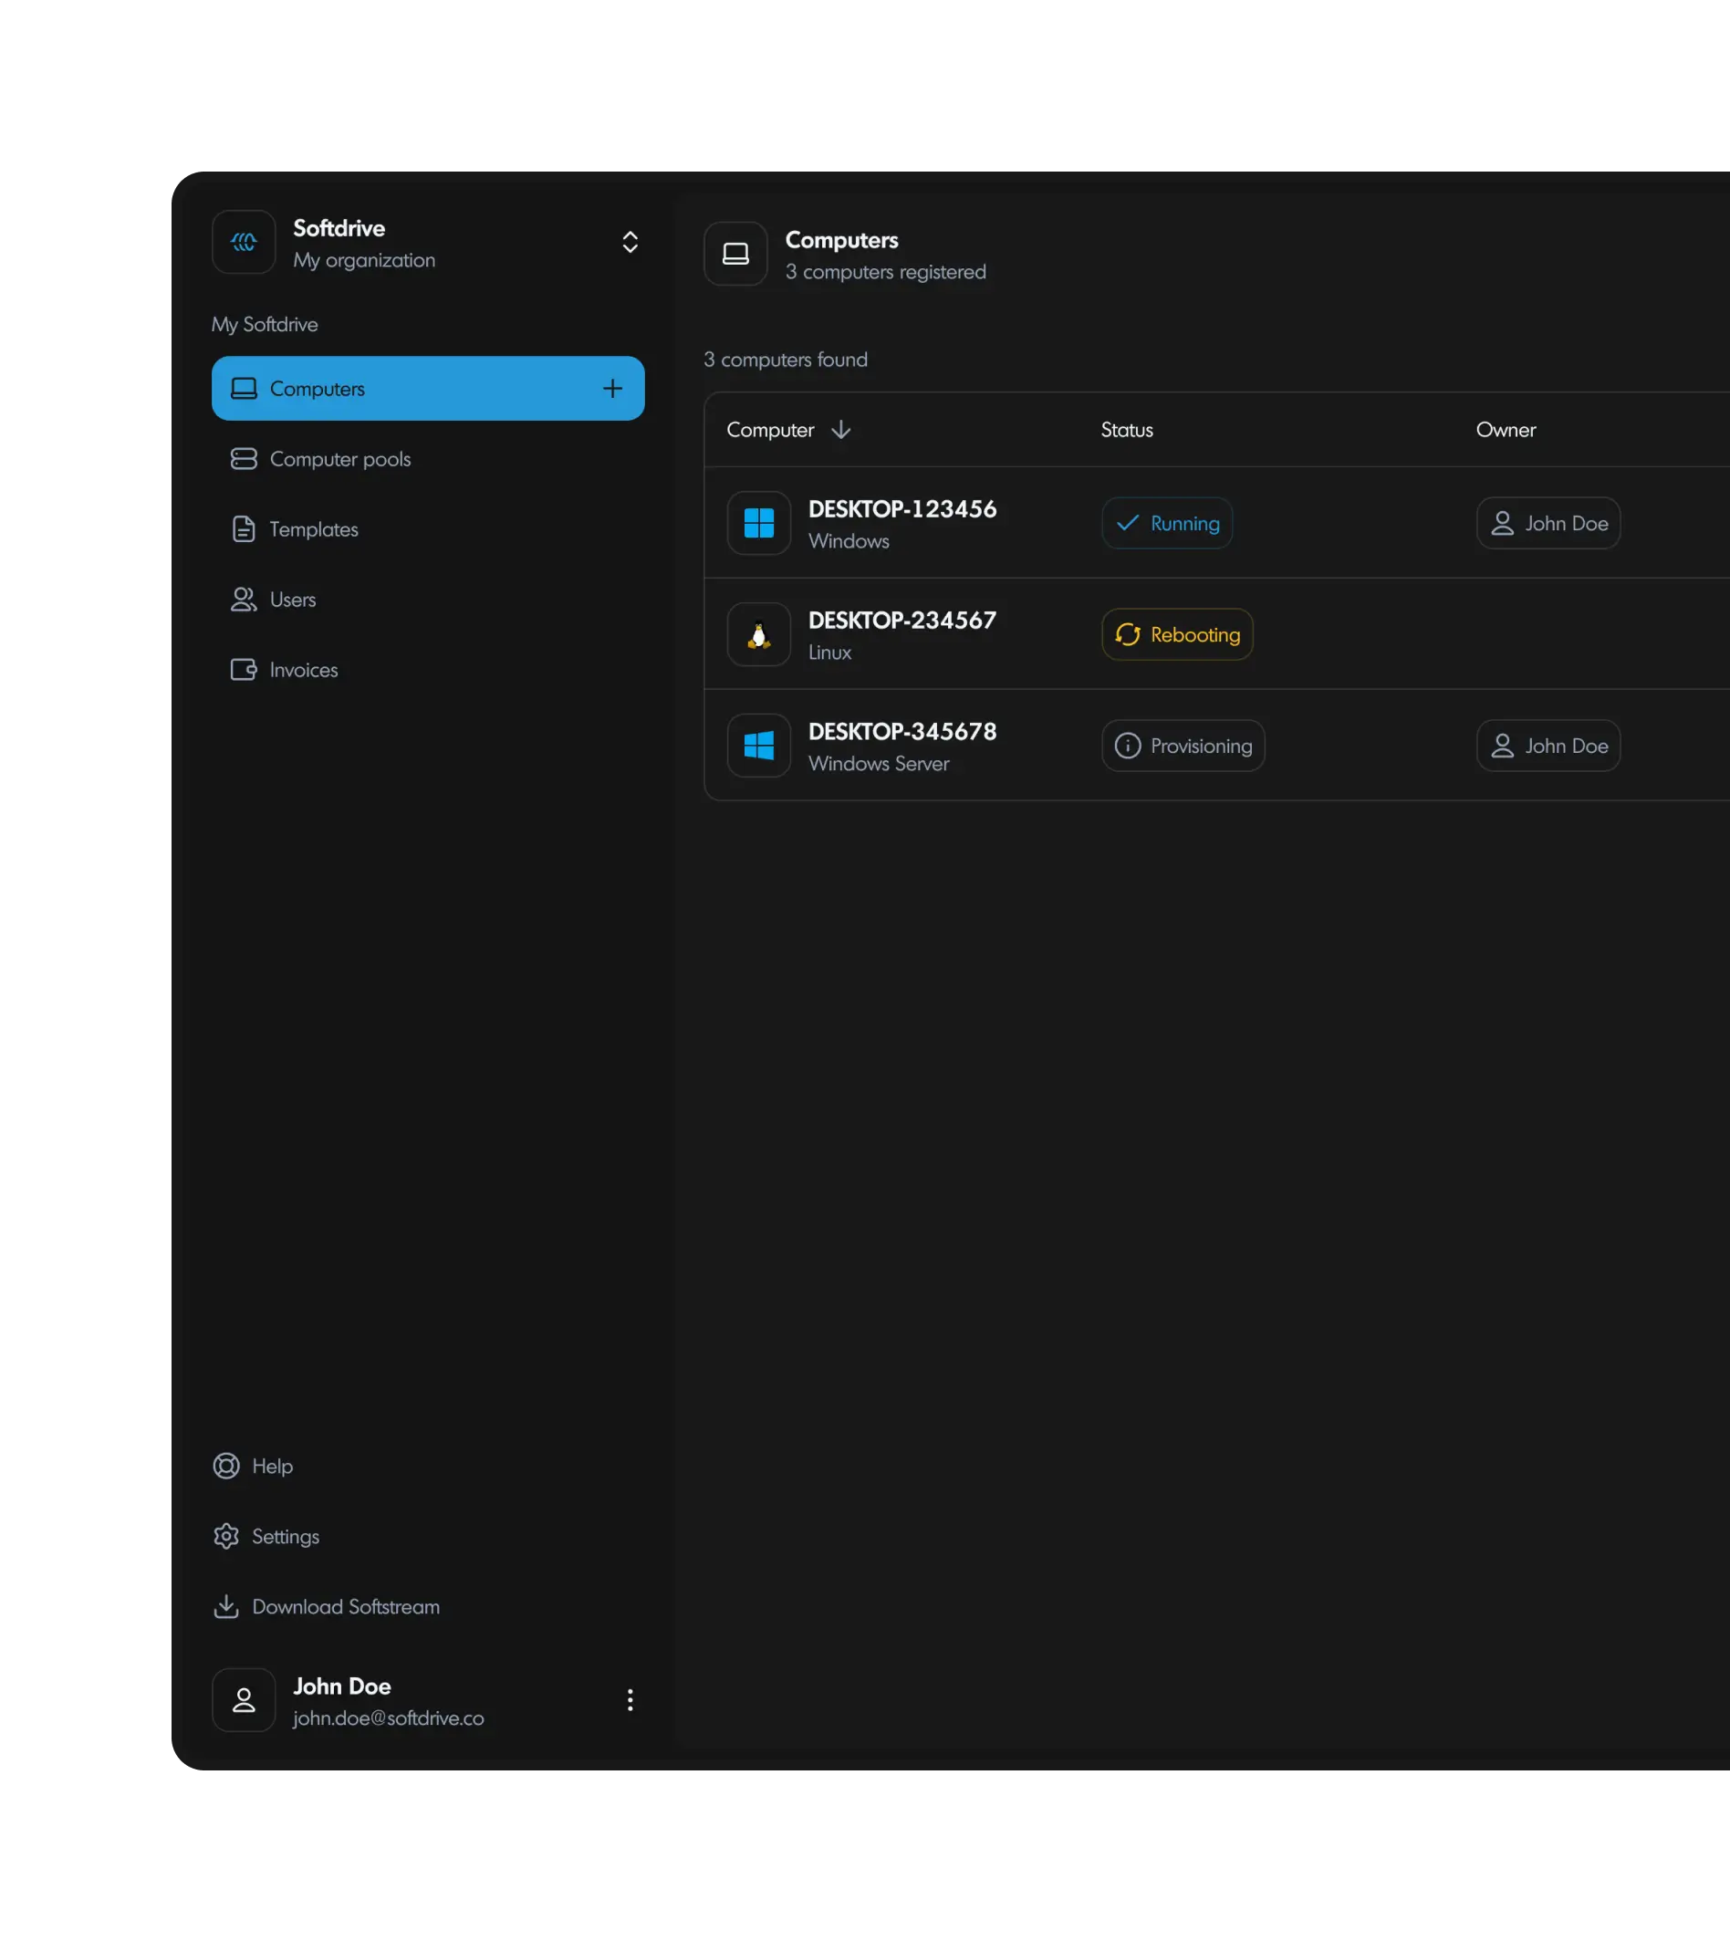This screenshot has height=1942, width=1730.
Task: Click the Linux penguin icon for DESKTOP-234567
Action: click(x=757, y=634)
